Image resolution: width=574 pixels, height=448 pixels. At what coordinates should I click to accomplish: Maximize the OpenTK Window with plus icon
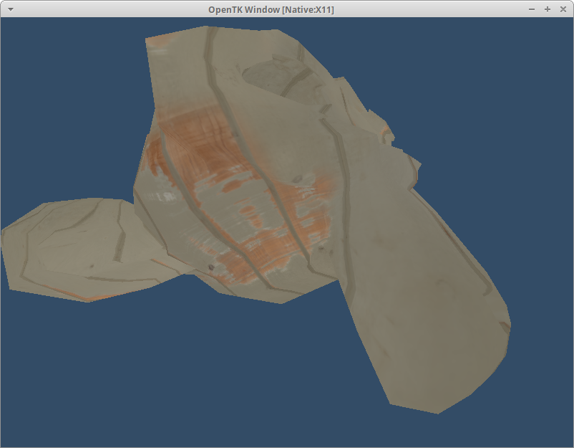pos(548,9)
